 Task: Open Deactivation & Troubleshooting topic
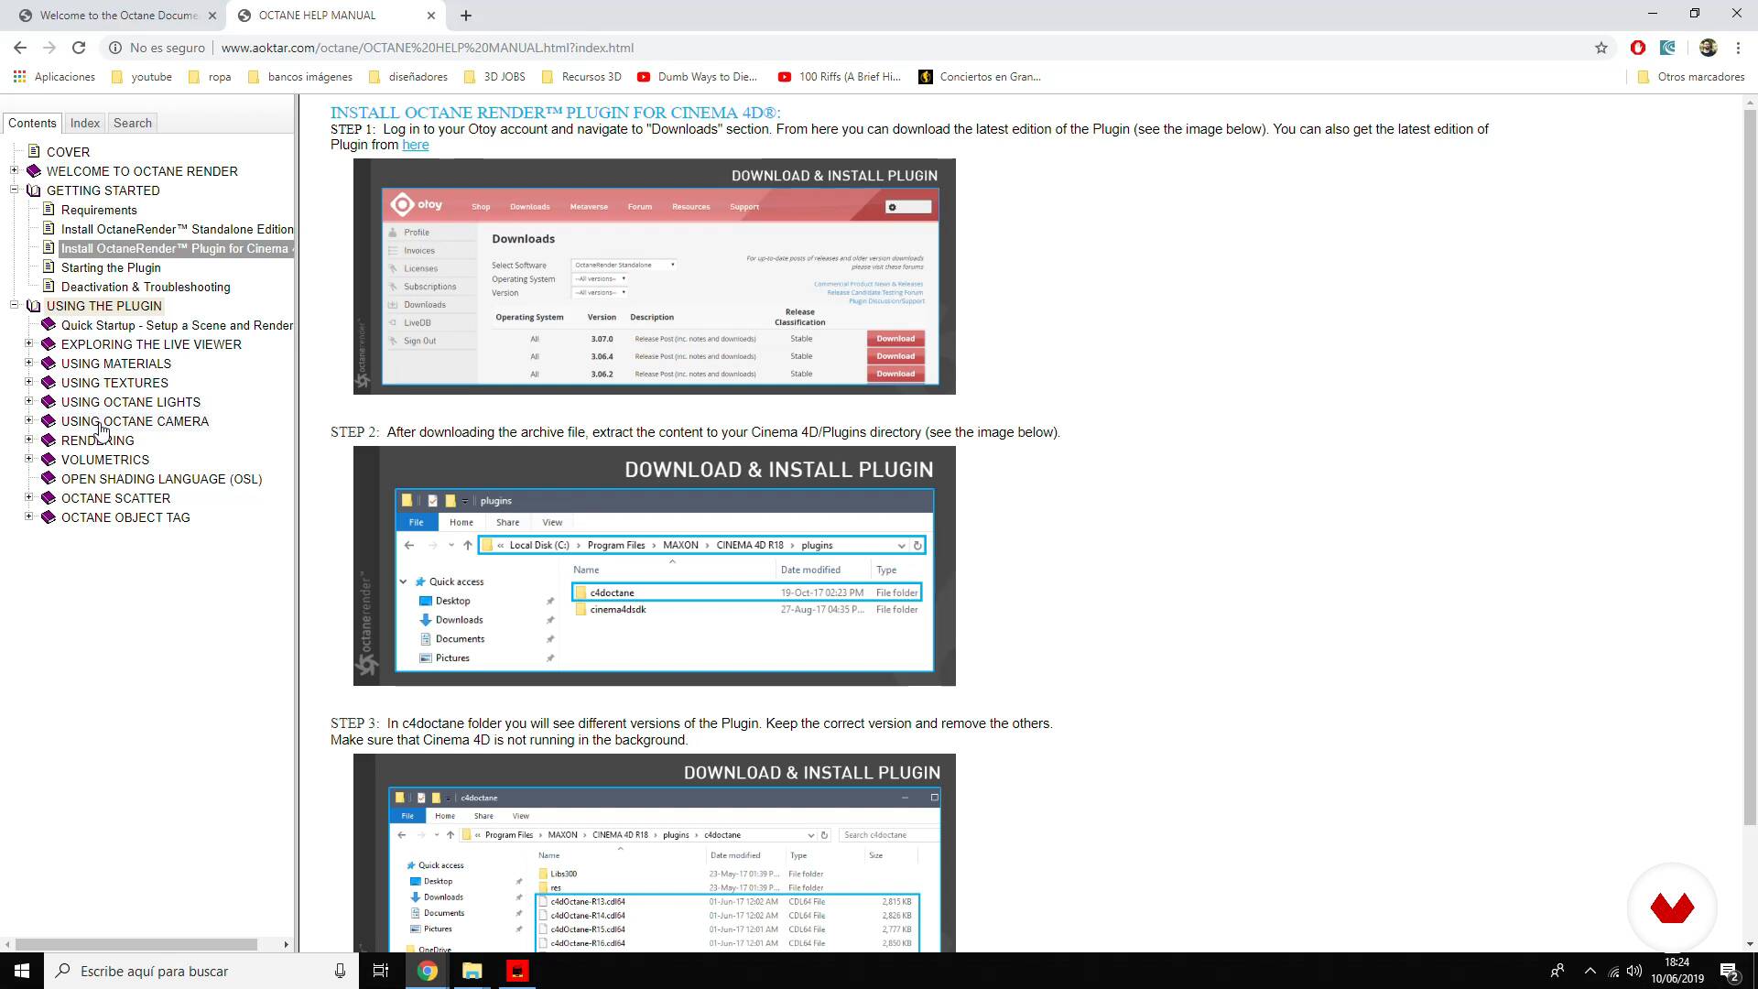tap(146, 287)
